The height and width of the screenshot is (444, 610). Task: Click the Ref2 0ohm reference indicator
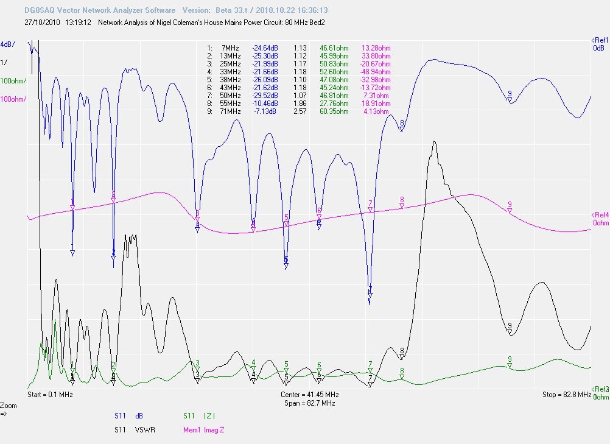[600, 393]
